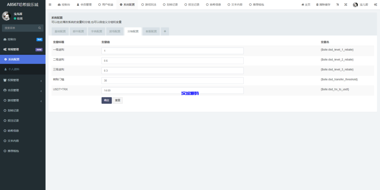Click the 三级返利 value field showing 0.3
This screenshot has width=380, height=190.
173,71
